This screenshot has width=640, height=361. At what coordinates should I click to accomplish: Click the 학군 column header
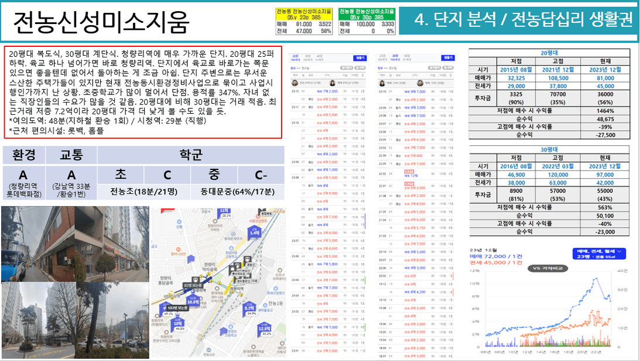point(191,155)
